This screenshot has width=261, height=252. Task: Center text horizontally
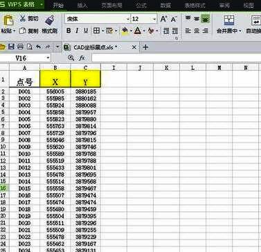pyautogui.click(x=197, y=30)
